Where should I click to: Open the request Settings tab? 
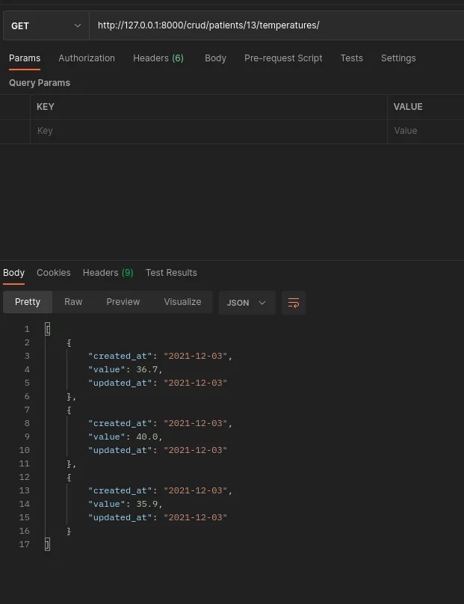coord(398,58)
